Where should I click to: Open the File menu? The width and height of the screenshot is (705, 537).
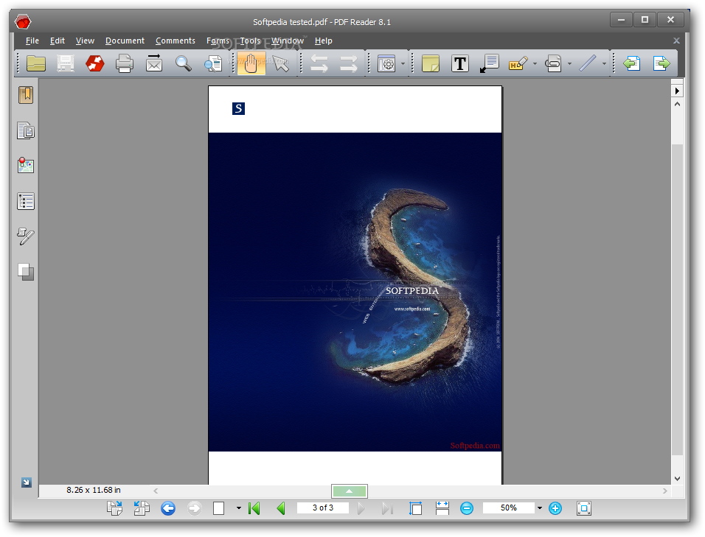point(32,41)
